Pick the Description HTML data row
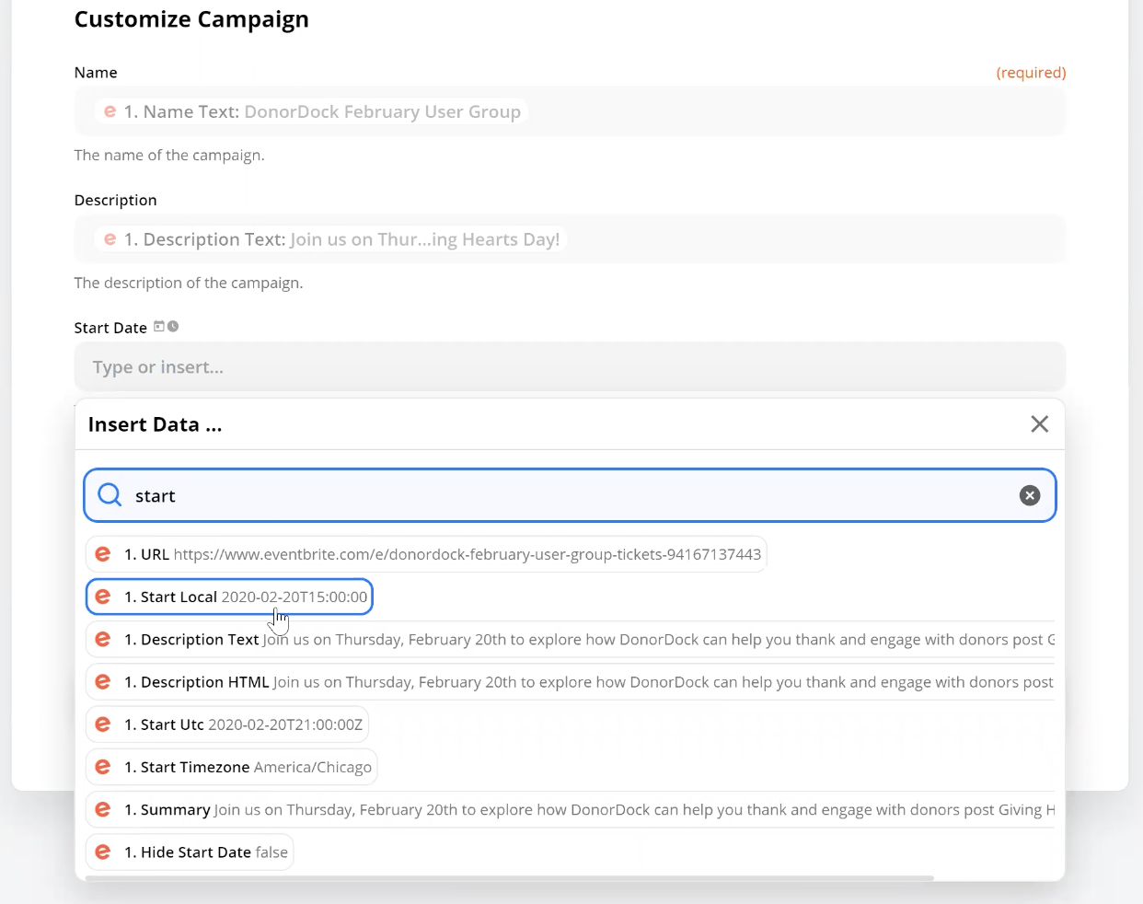Screen dimensions: 1143x904 pyautogui.click(x=571, y=682)
